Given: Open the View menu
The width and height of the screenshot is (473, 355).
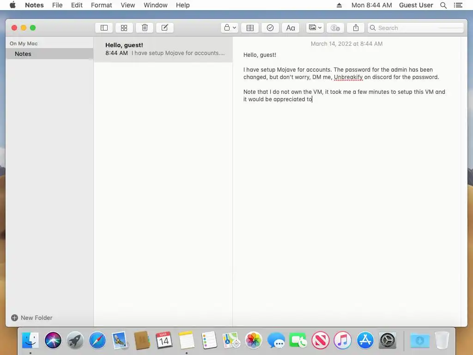Looking at the screenshot, I should tap(127, 5).
